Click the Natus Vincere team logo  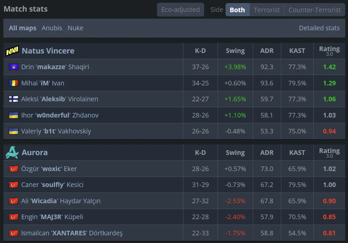coord(12,51)
